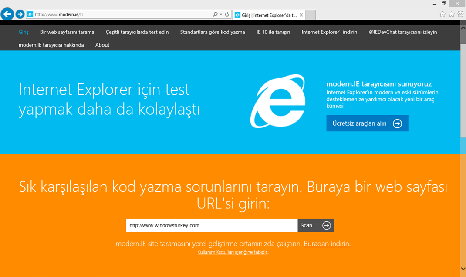Go back with the browser Back arrow
This screenshot has height=277, width=466.
coord(7,14)
